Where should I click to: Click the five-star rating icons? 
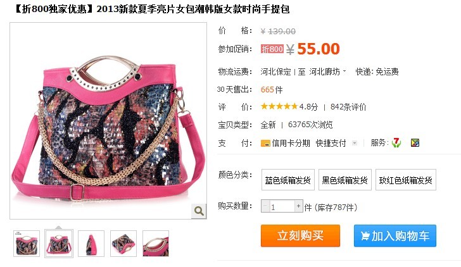279,106
